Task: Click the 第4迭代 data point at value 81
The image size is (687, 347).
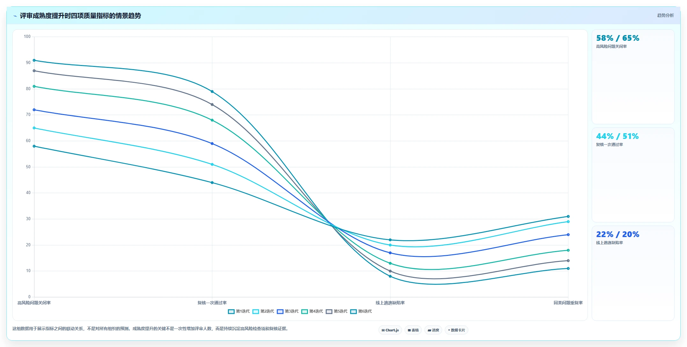Action: (x=34, y=86)
